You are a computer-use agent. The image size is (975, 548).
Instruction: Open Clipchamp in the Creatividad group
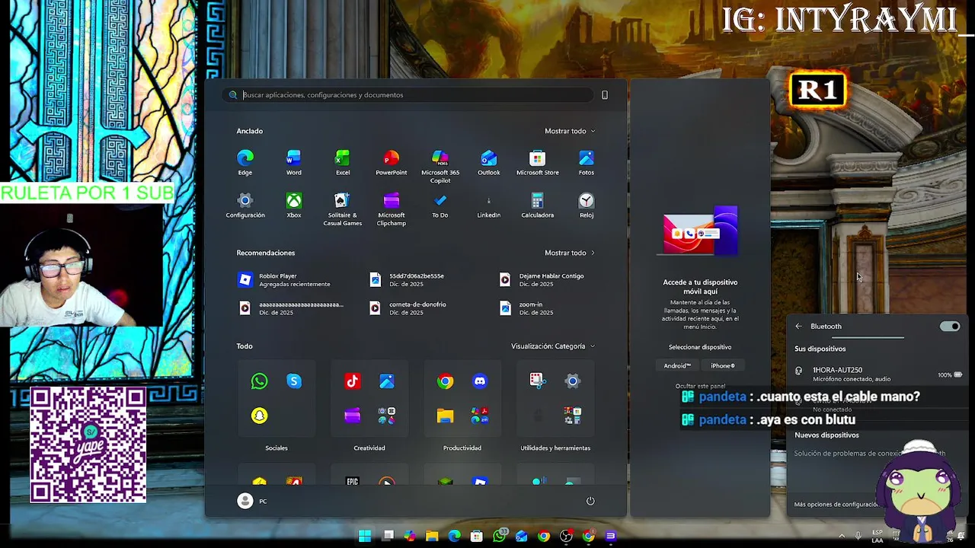coord(352,416)
